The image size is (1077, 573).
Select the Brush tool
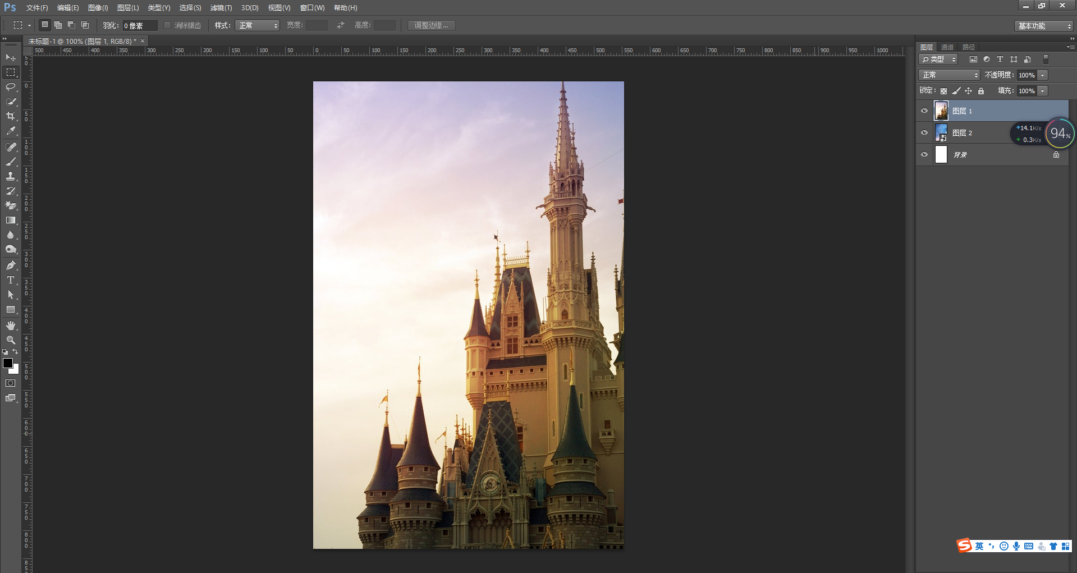pos(11,162)
